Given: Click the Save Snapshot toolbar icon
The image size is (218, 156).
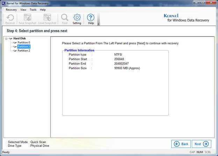Looking at the screenshot, I should tap(27, 19).
